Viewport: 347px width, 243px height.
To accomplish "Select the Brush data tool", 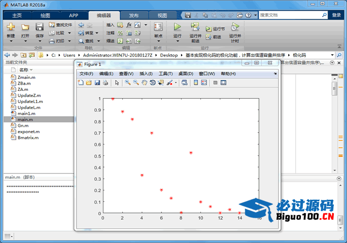I will click(169, 83).
